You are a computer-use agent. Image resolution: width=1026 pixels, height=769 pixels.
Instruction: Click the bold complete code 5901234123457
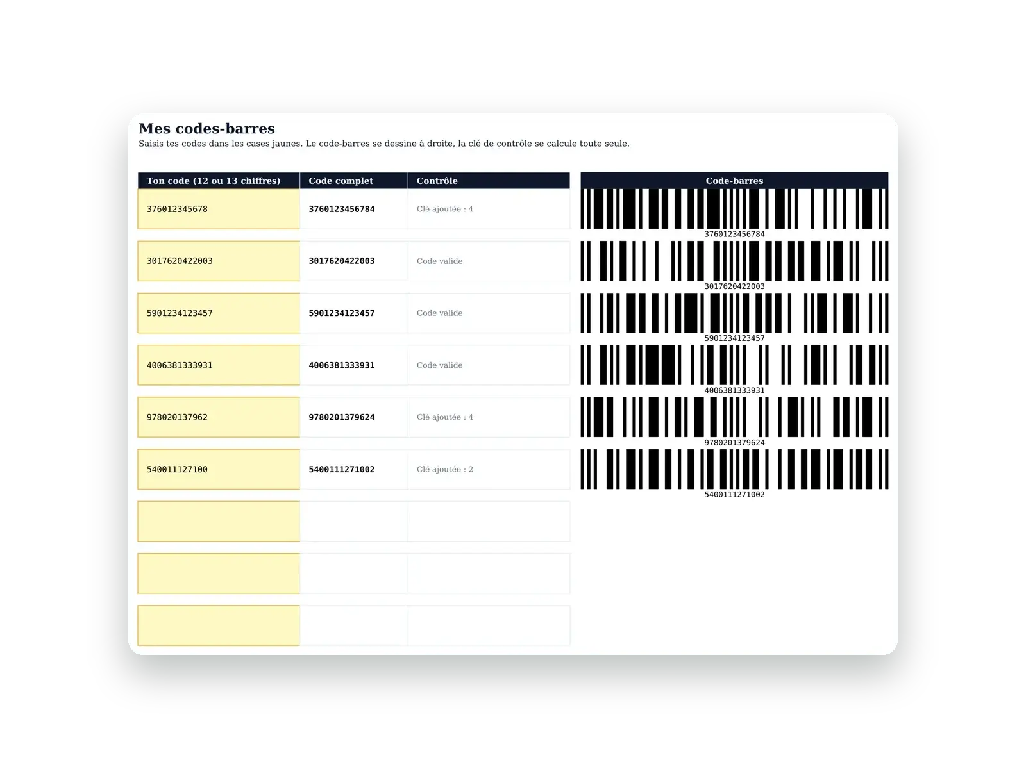tap(342, 313)
